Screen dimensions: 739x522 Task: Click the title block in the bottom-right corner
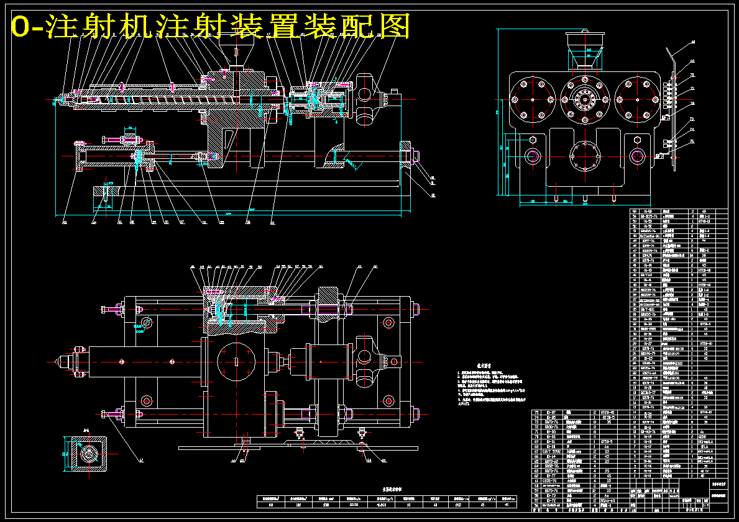(679, 495)
